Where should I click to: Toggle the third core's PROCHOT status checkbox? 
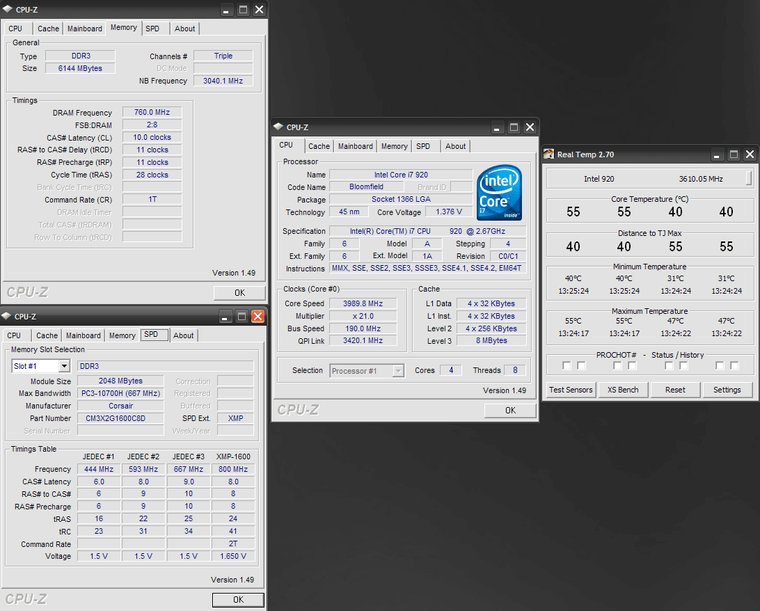(670, 365)
